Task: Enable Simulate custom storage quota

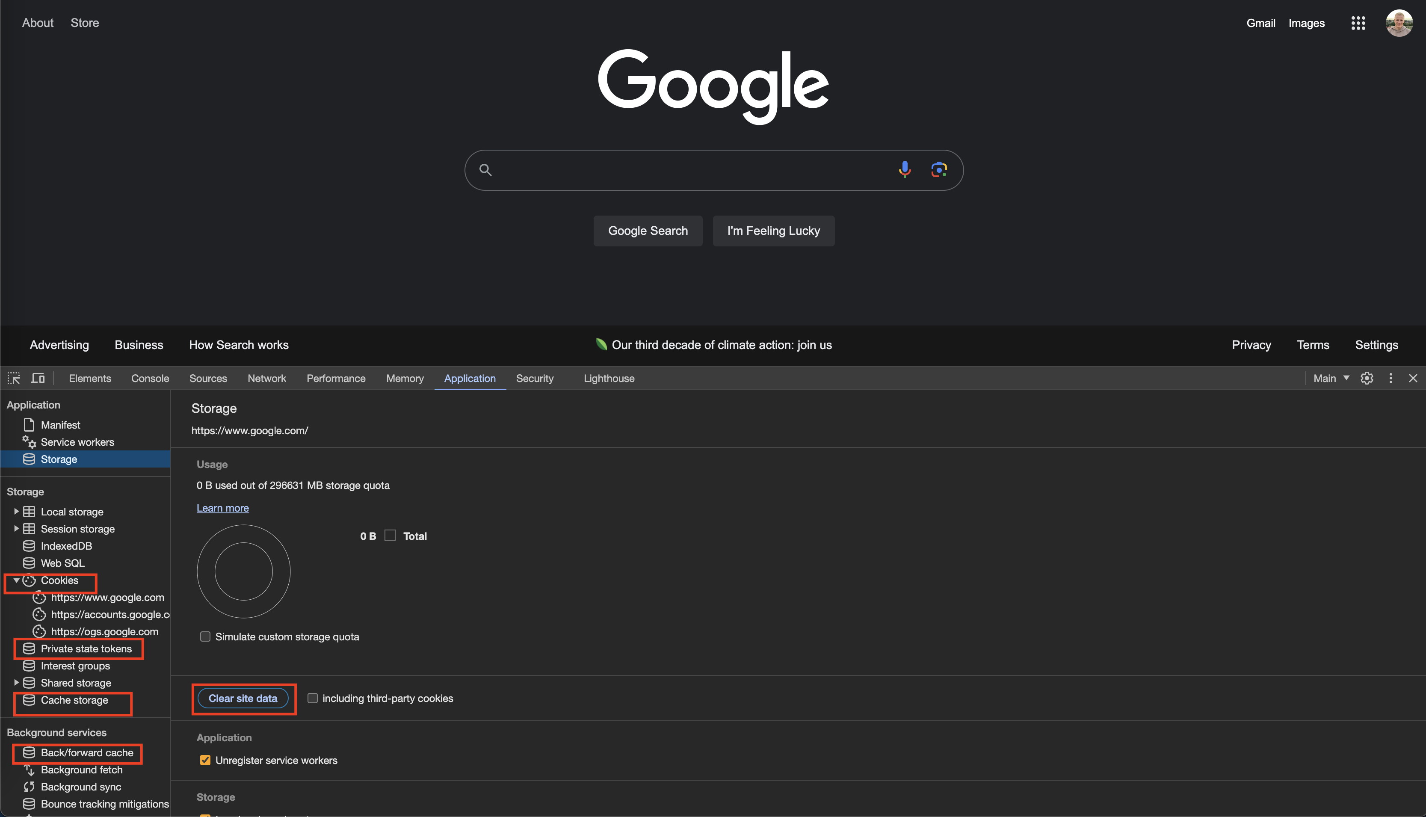Action: point(205,636)
